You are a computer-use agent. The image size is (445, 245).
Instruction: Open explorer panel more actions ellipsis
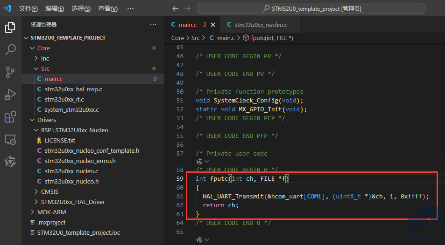153,25
